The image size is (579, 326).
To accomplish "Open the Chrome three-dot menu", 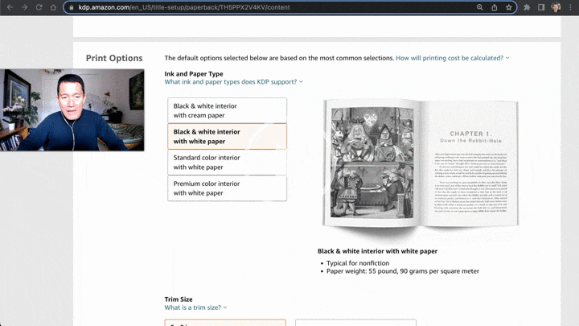I will coord(570,7).
